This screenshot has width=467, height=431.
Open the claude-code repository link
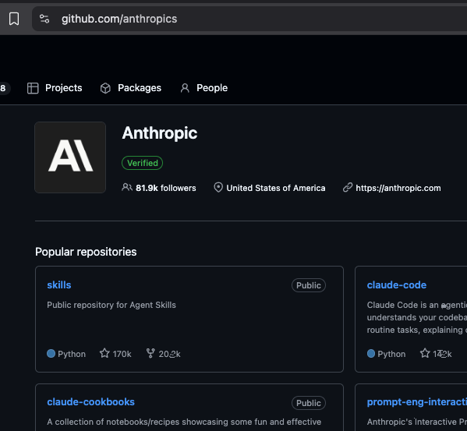click(x=397, y=284)
